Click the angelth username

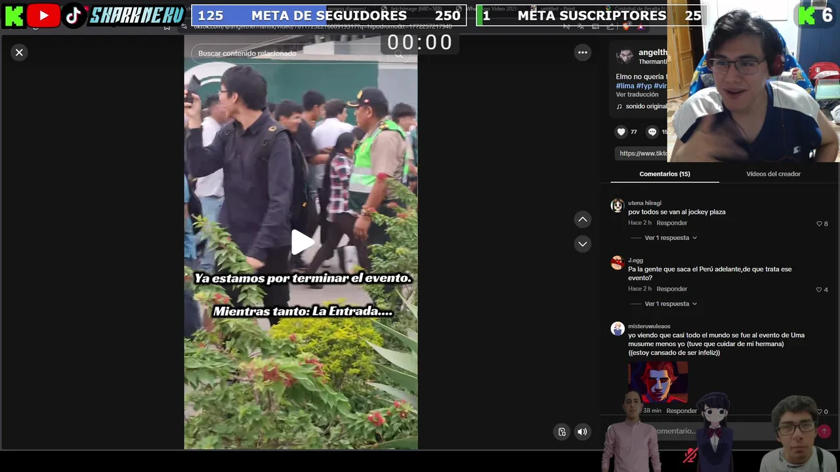653,52
